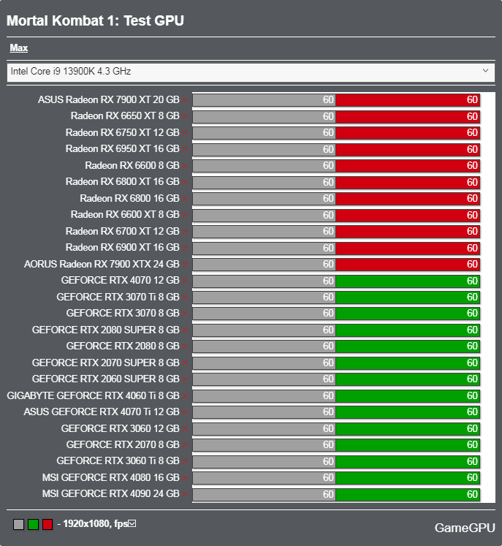
Task: Click X next to GEFORCE RTX 3060 Ti 8 GB
Action: 185,462
